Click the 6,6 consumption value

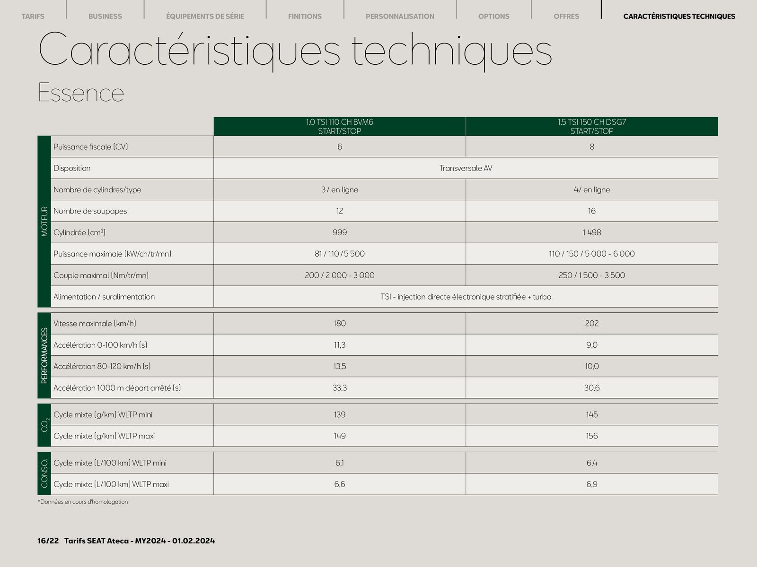click(x=340, y=484)
